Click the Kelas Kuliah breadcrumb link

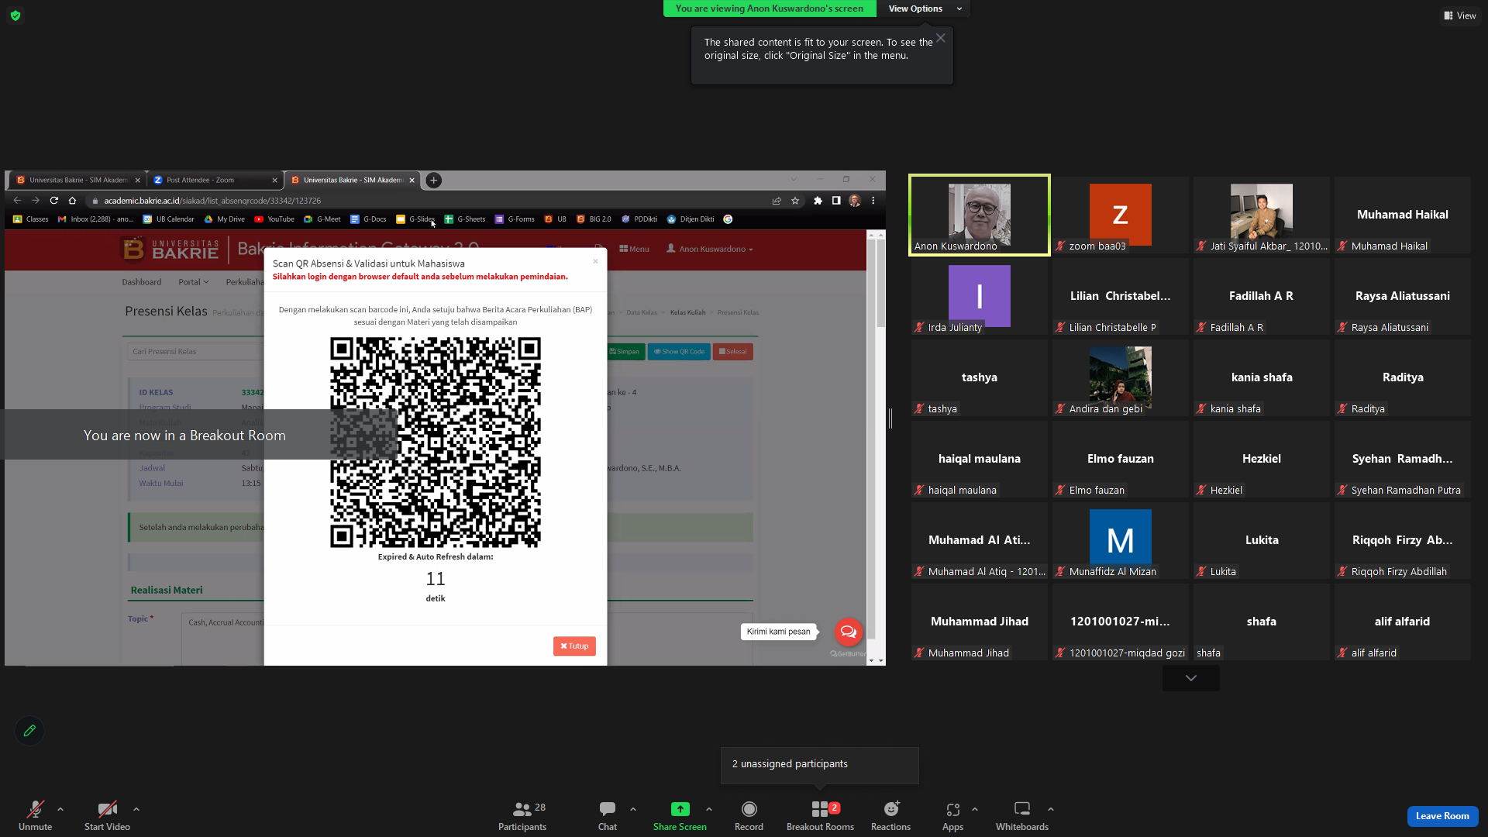point(687,312)
